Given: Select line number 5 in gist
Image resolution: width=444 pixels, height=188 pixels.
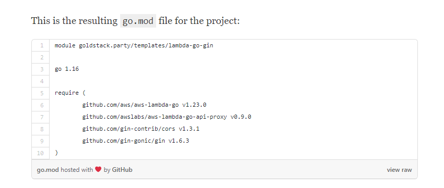Looking at the screenshot, I should tap(42, 93).
